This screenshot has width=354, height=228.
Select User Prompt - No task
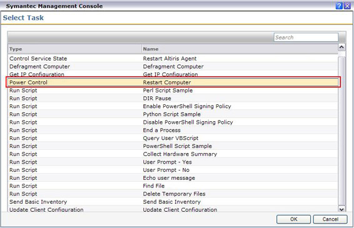pyautogui.click(x=166, y=170)
